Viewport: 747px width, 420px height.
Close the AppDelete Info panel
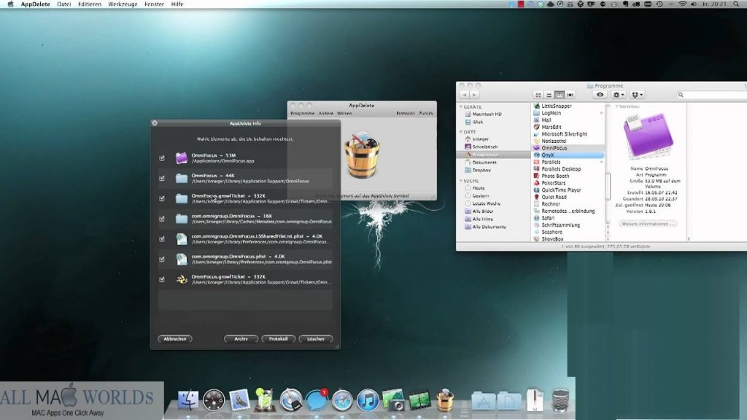[x=155, y=122]
